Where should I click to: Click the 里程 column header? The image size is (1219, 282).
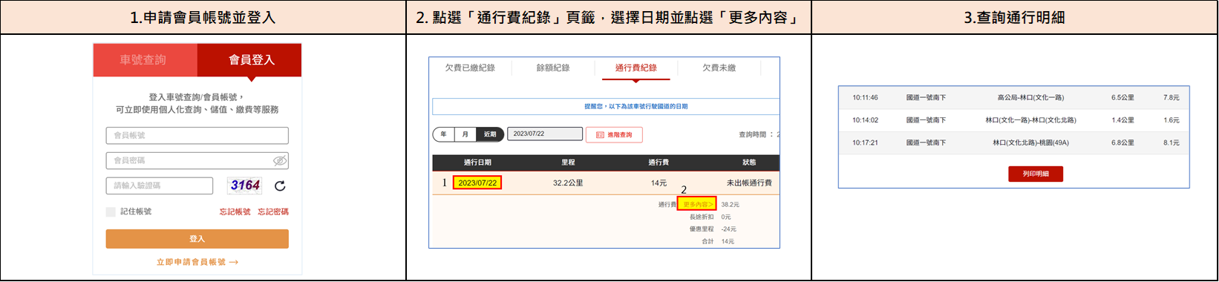click(568, 163)
